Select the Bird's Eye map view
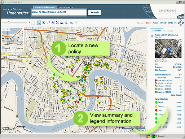This screenshot has height=139, width=185. (x=172, y=23)
